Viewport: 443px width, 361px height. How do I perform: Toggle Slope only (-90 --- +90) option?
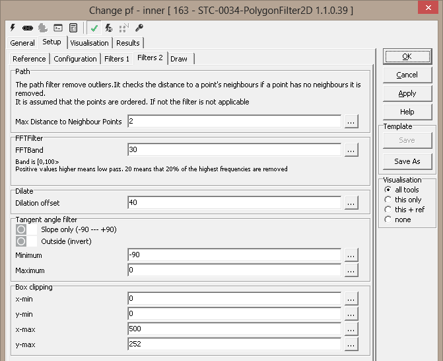tap(21, 229)
